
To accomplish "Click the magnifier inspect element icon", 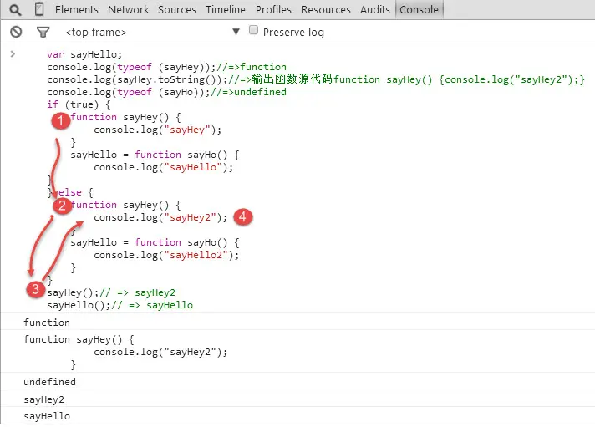I will (15, 9).
